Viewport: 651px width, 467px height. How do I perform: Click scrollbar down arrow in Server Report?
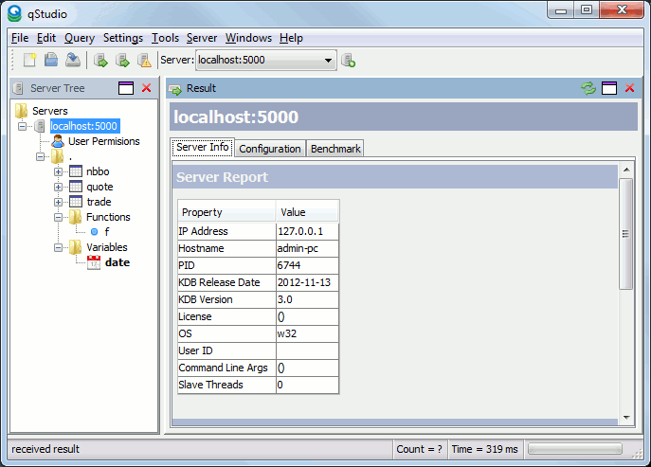626,417
